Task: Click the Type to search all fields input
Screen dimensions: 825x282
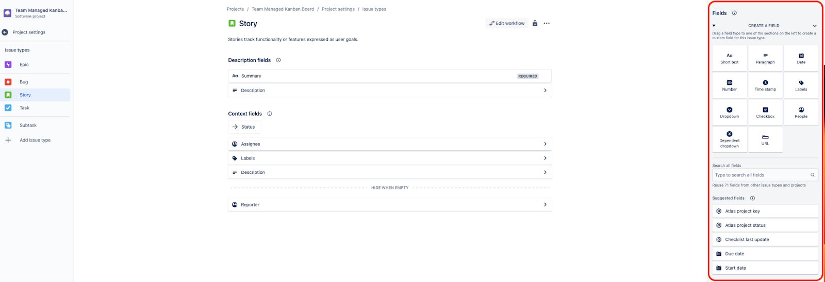Action: (765, 175)
